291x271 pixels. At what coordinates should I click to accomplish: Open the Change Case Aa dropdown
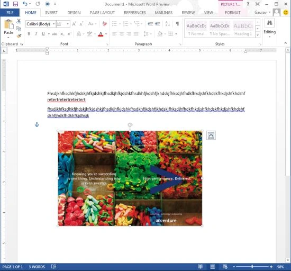tap(92, 24)
